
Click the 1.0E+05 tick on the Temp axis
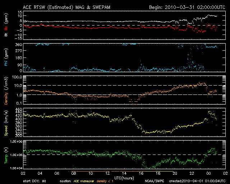(16, 155)
